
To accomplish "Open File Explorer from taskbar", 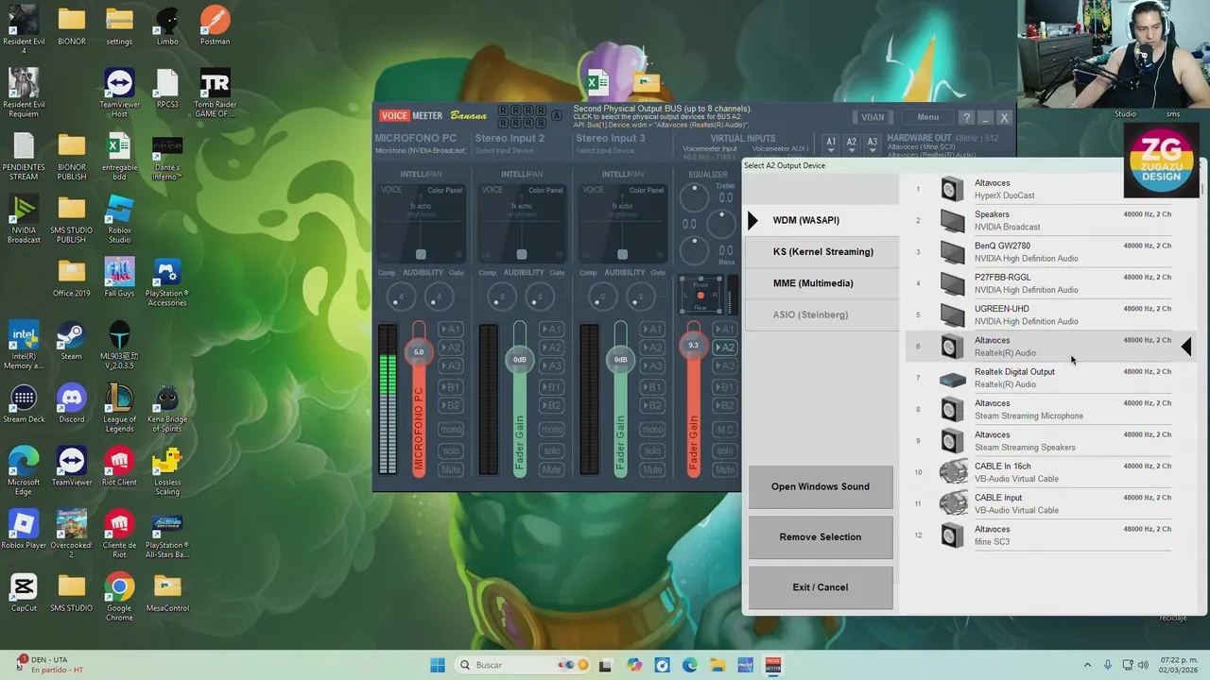I will (x=717, y=665).
